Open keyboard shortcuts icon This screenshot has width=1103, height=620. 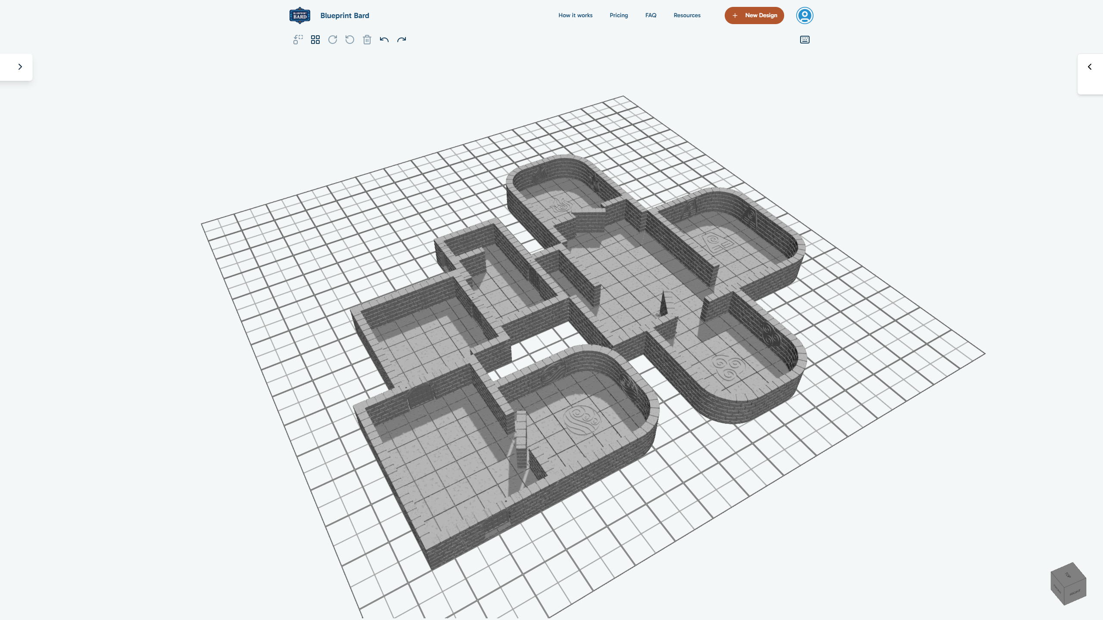(804, 40)
